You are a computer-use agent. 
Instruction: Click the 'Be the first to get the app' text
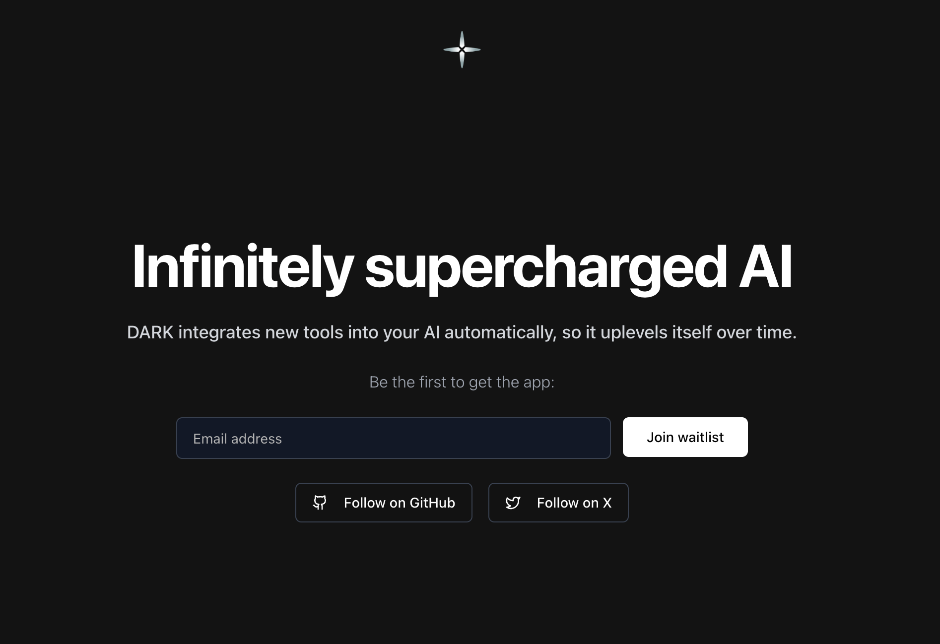462,382
